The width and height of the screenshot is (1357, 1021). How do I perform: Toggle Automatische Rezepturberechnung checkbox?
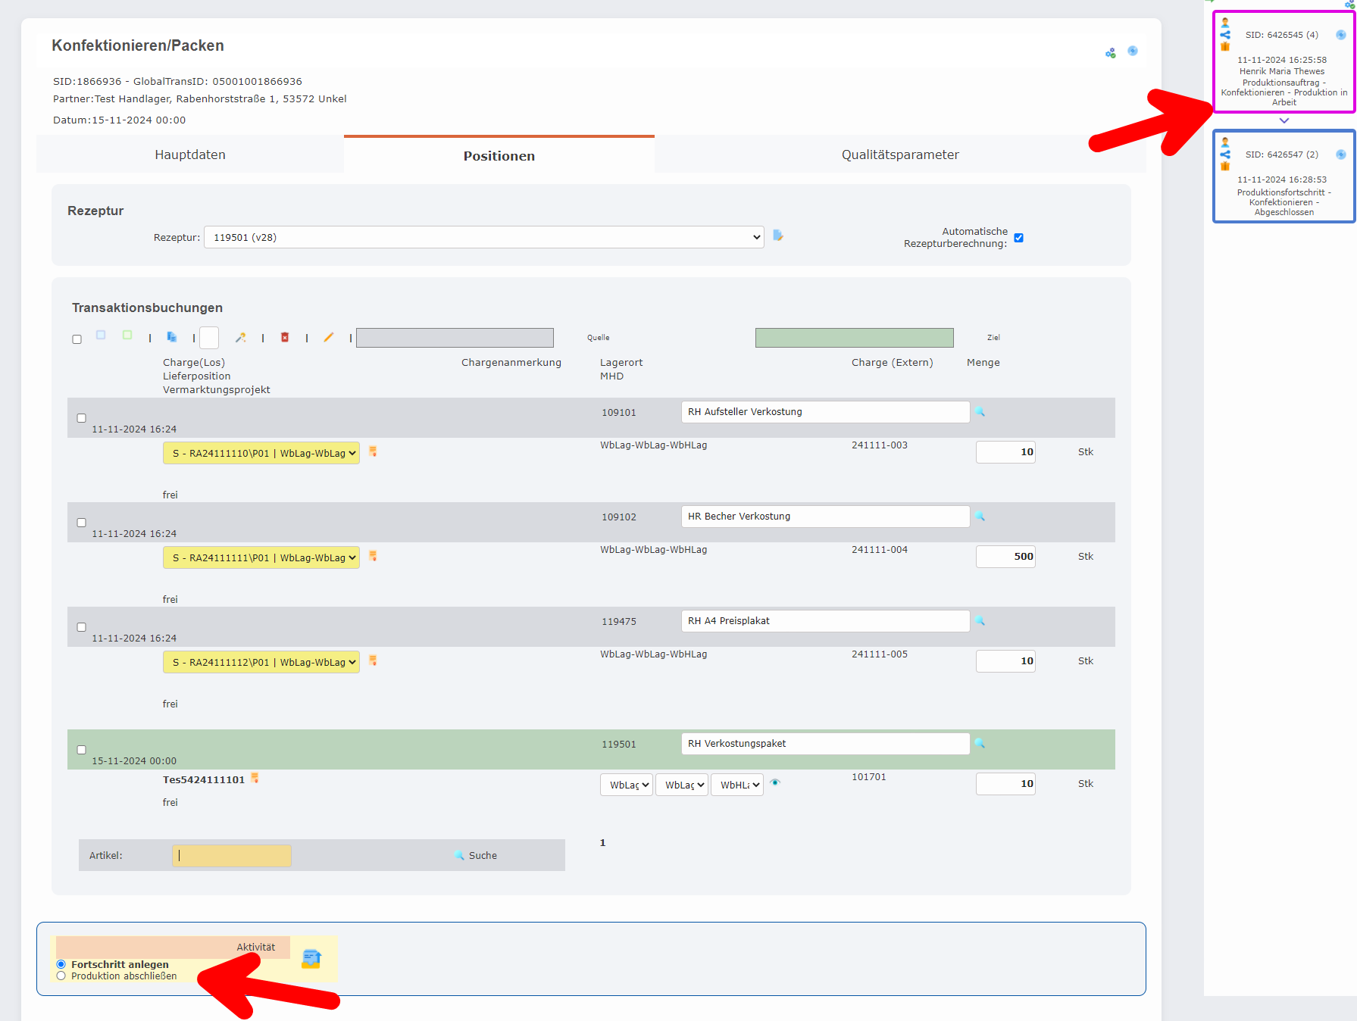1018,238
